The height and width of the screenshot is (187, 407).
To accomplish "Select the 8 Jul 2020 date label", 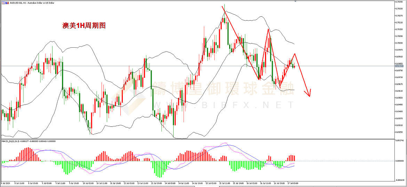I will pos(6,183).
